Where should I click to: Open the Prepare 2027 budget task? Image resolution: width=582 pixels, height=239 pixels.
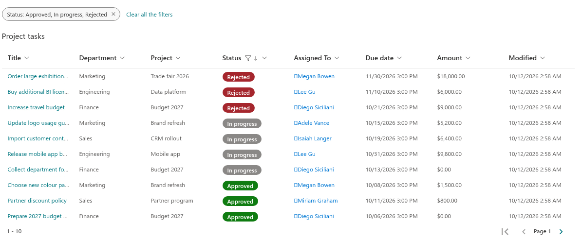[38, 216]
